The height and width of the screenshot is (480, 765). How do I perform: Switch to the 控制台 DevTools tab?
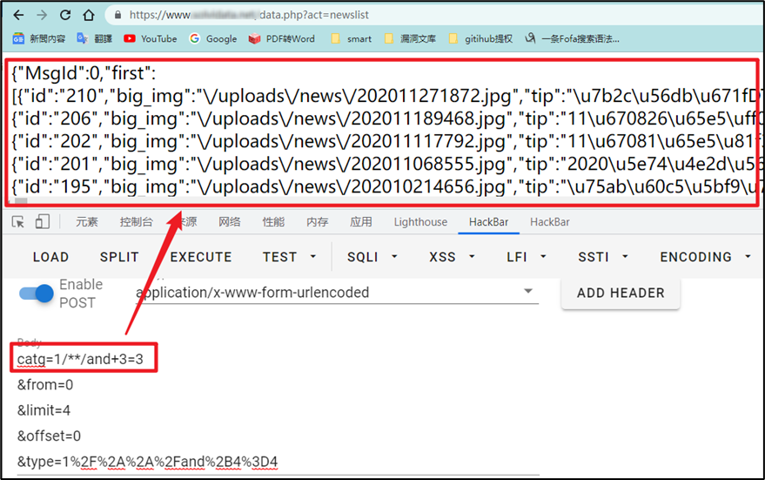136,222
